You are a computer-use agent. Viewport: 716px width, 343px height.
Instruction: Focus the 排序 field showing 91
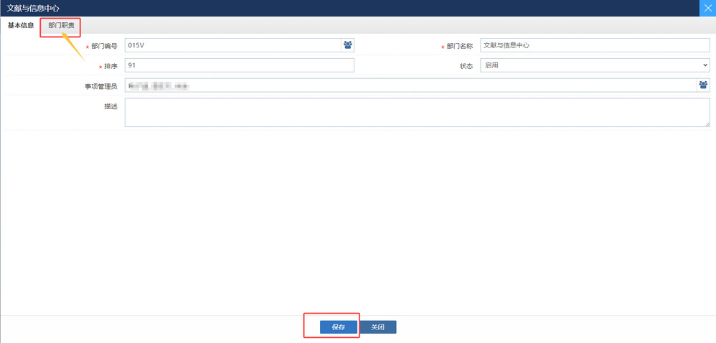coord(239,65)
